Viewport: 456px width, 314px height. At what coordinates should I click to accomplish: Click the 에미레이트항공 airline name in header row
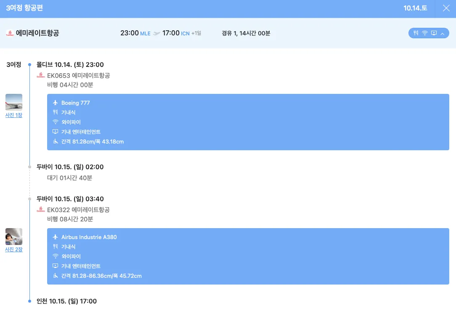click(37, 33)
